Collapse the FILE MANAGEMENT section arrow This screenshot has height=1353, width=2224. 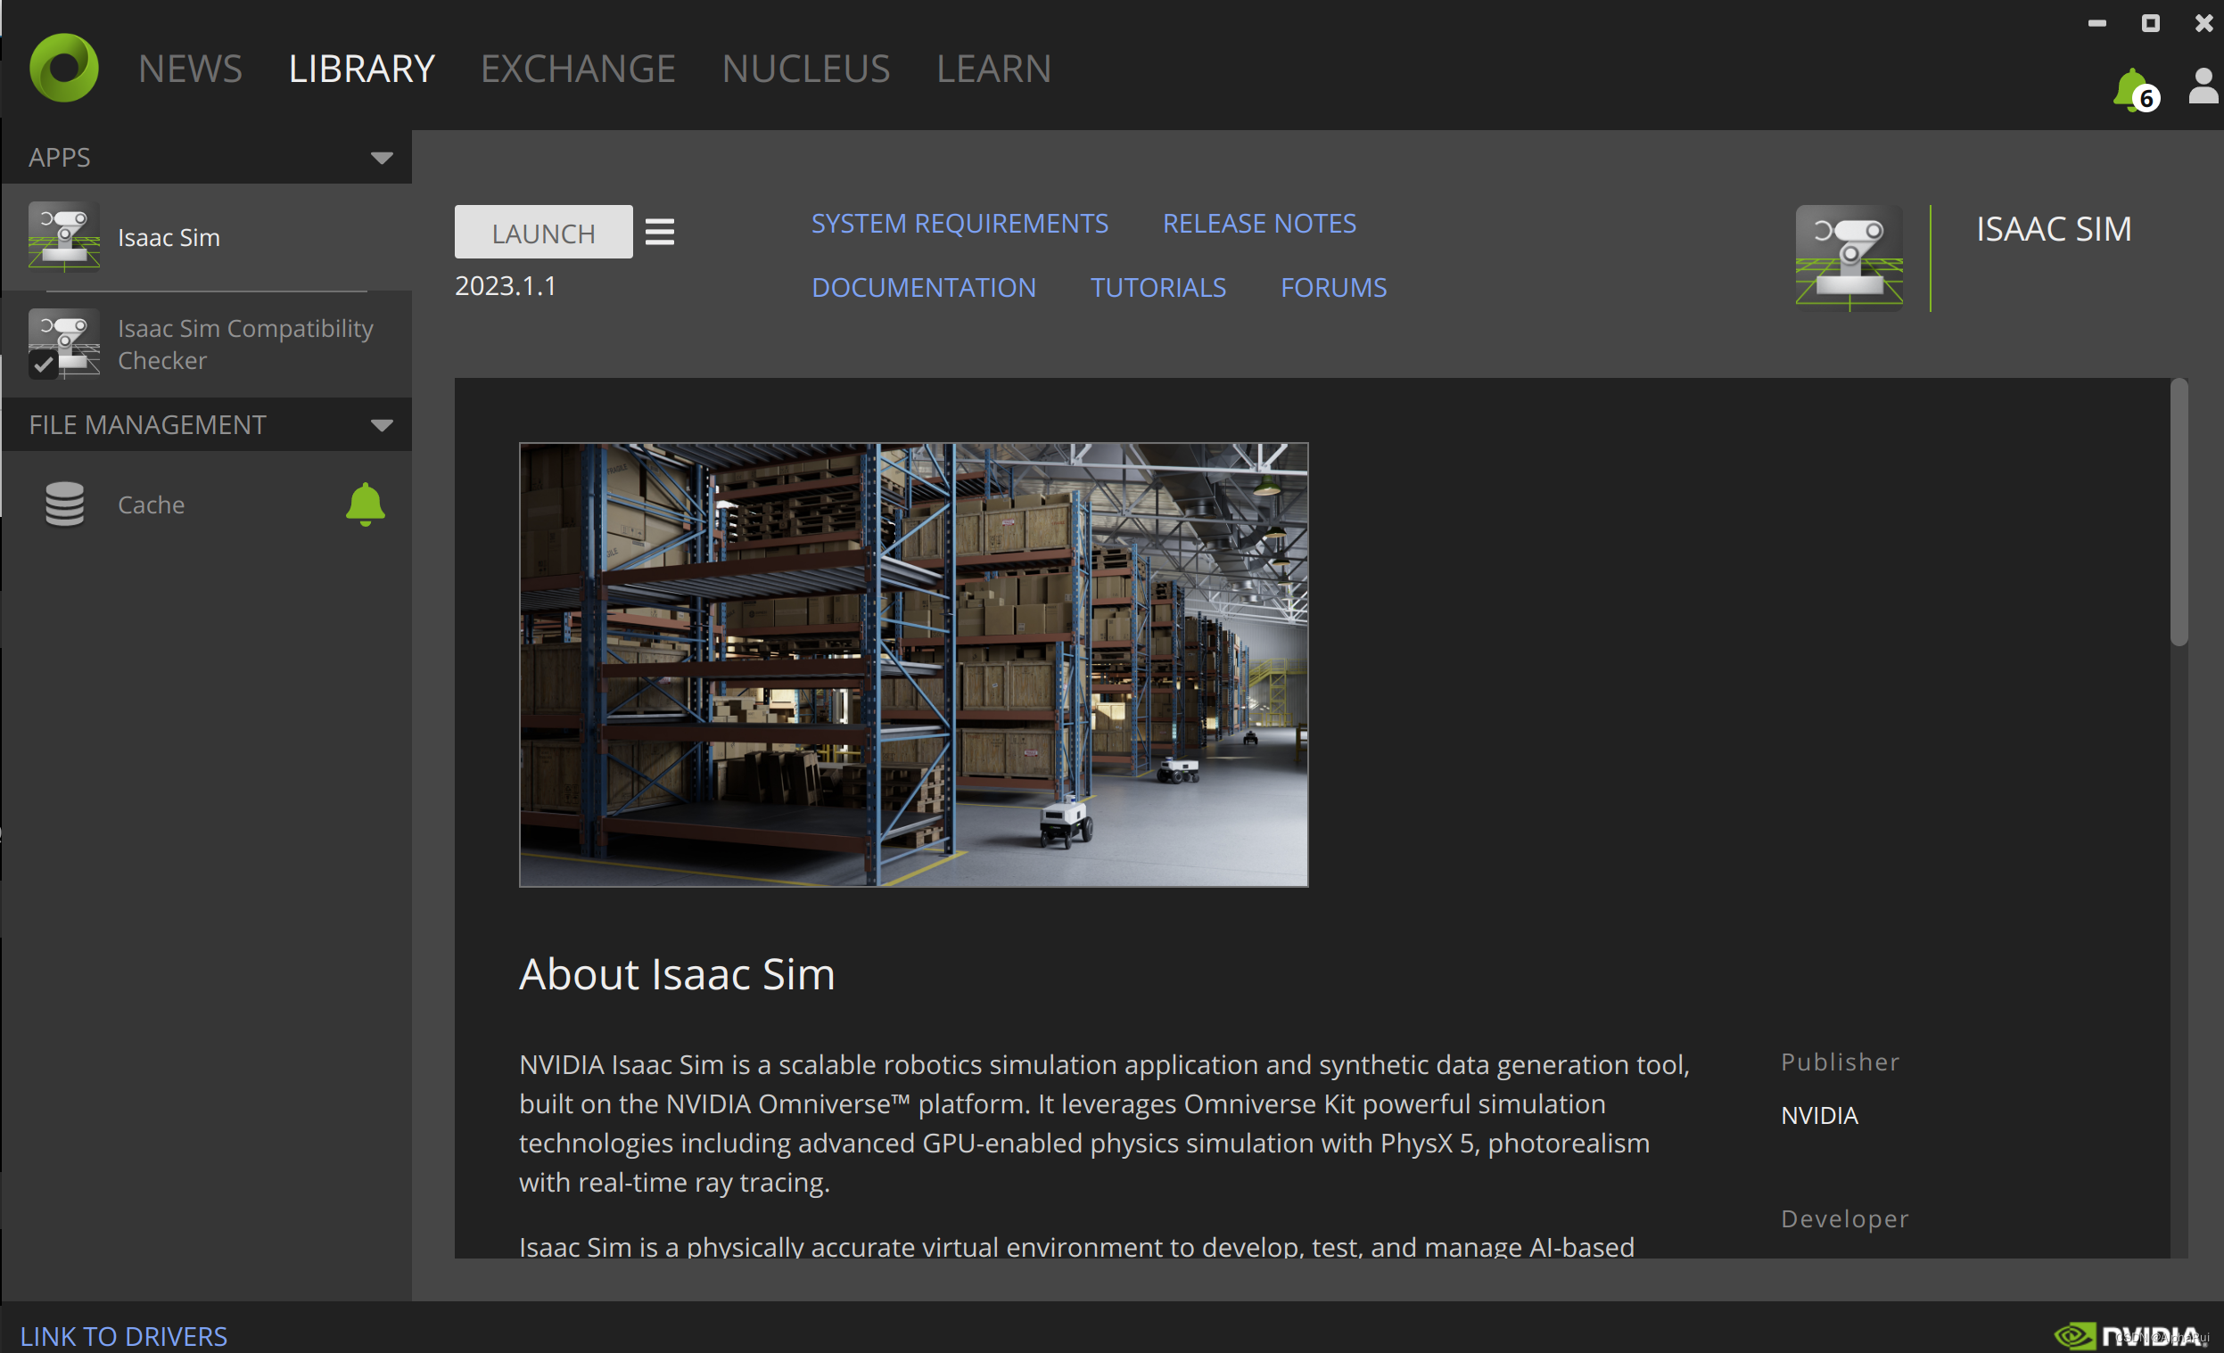[x=382, y=425]
